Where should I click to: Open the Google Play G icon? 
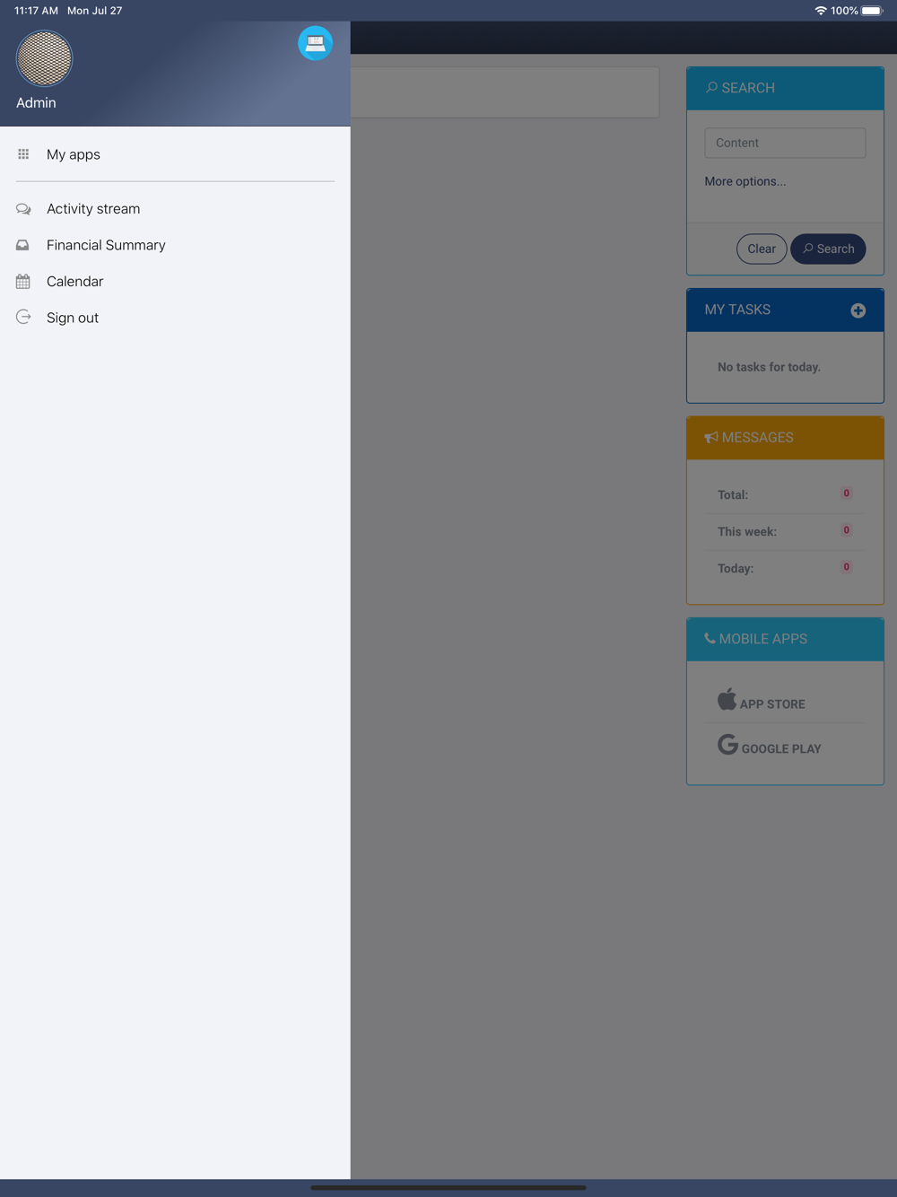(727, 745)
